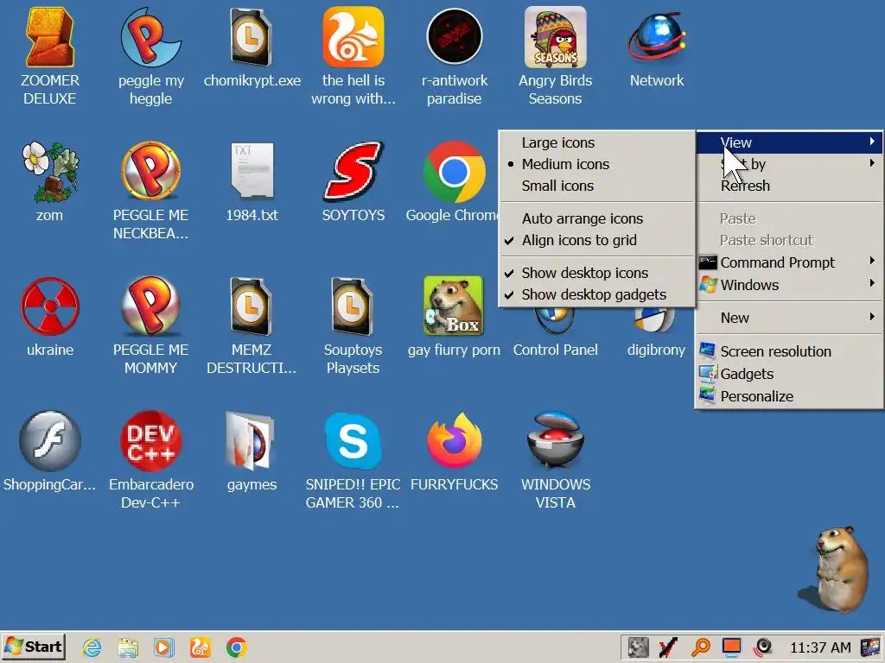The image size is (885, 663).
Task: Click the taskbar clock showing 11:37 AM
Action: click(x=820, y=647)
